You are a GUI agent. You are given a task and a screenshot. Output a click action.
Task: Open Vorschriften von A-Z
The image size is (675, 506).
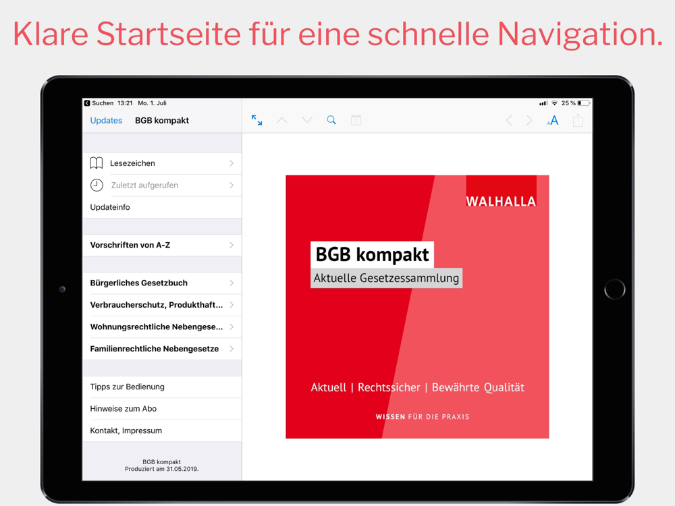162,245
